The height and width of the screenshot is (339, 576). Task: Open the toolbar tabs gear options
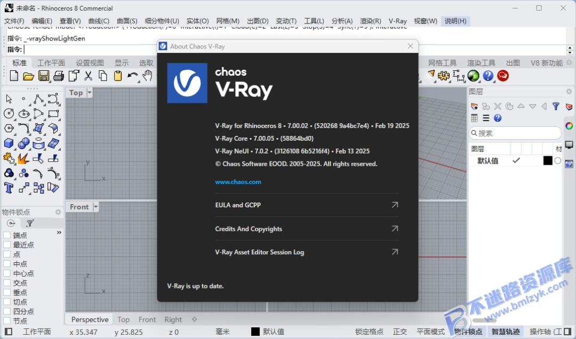pos(570,63)
